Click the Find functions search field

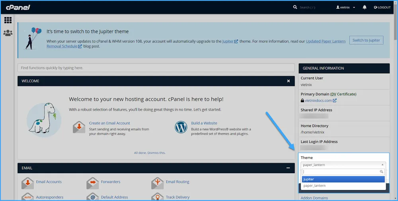click(156, 68)
